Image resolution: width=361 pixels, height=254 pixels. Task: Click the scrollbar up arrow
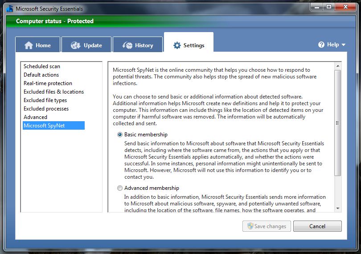tap(338, 66)
